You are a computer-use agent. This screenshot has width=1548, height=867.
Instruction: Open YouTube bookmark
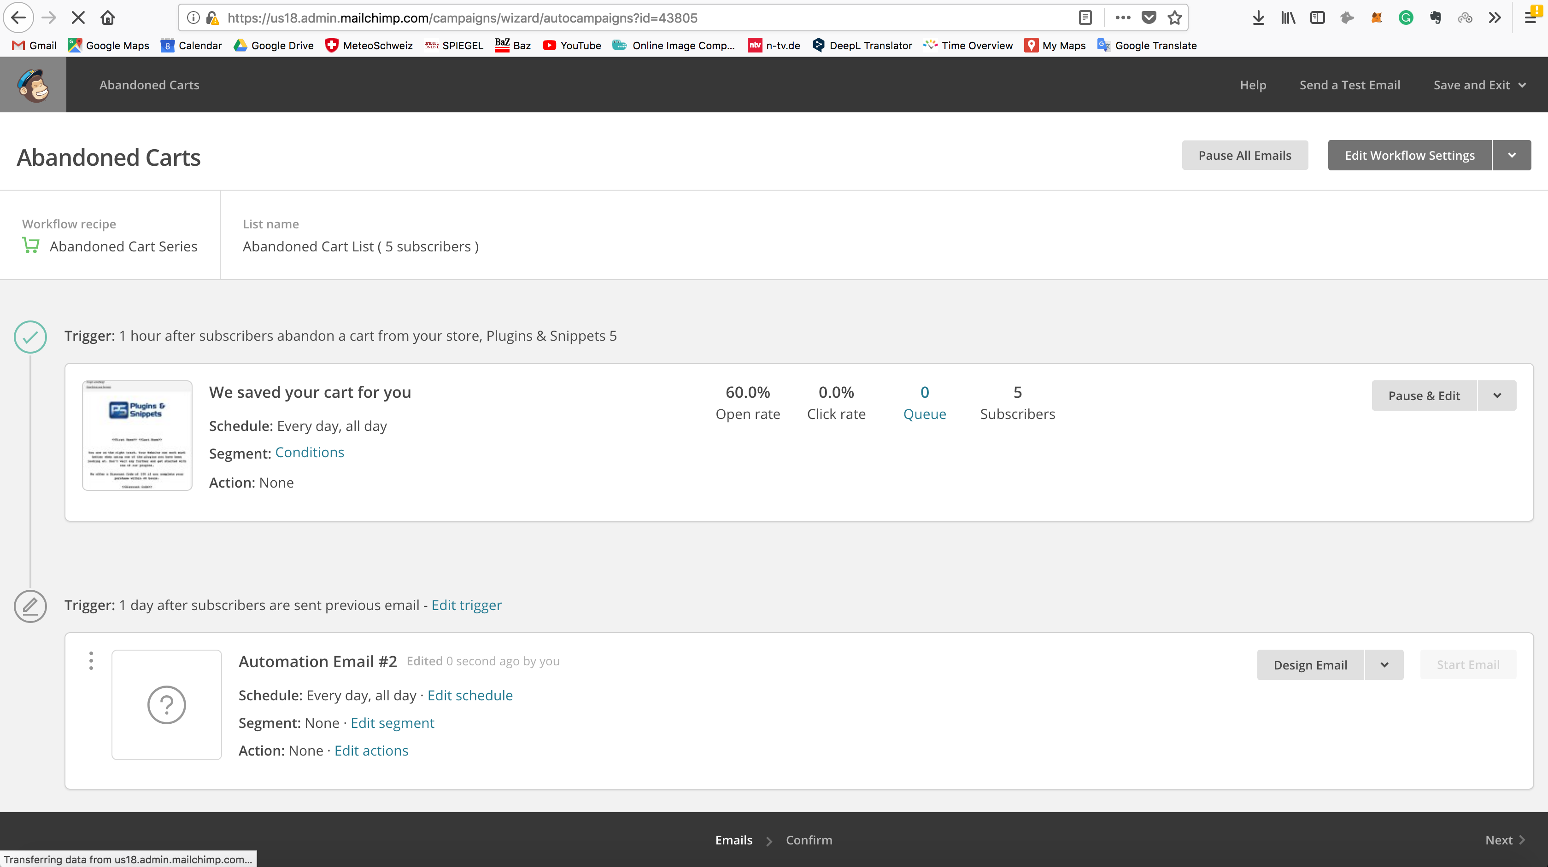click(571, 45)
